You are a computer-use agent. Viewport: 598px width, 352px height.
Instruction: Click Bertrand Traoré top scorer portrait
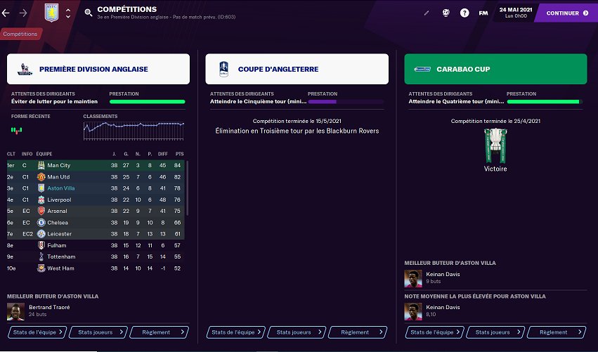(x=15, y=311)
